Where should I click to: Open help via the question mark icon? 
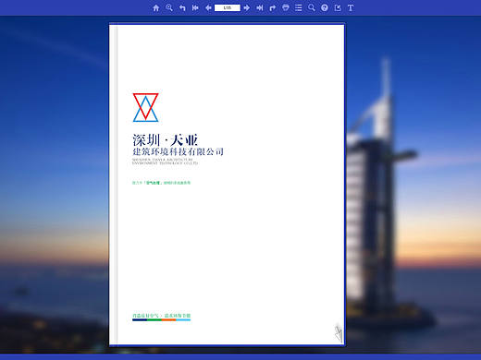[325, 8]
